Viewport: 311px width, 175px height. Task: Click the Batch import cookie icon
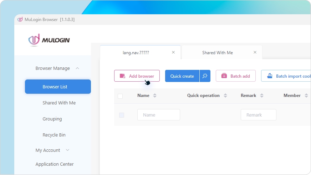270,76
